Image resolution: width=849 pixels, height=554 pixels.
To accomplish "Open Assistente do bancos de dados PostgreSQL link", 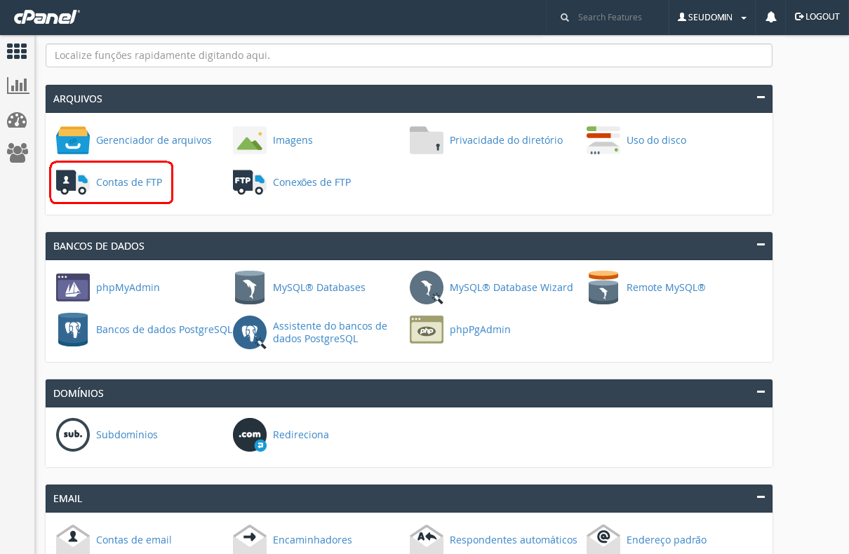I will coord(330,332).
